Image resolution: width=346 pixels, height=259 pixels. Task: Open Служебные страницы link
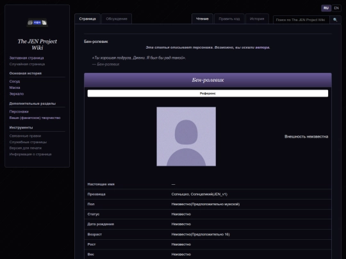28,142
